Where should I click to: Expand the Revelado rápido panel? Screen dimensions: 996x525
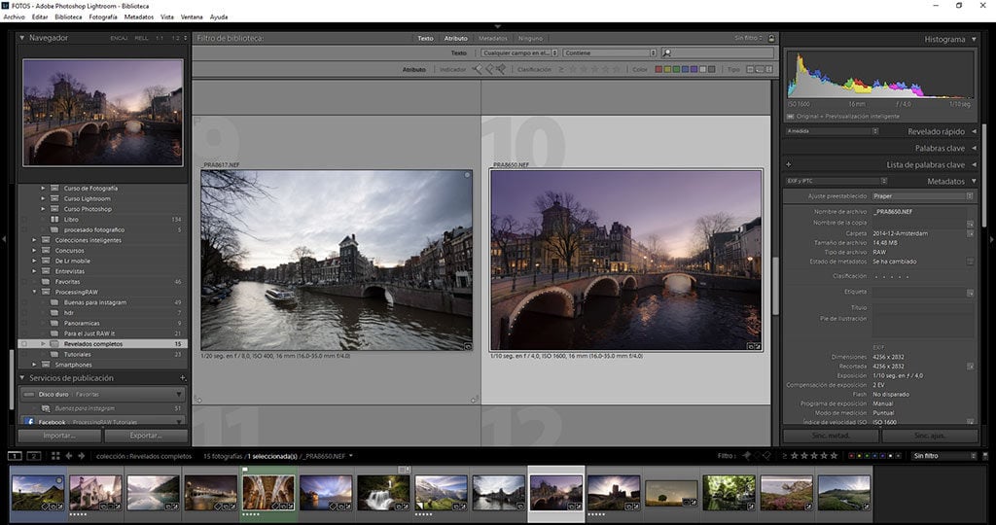pyautogui.click(x=974, y=131)
